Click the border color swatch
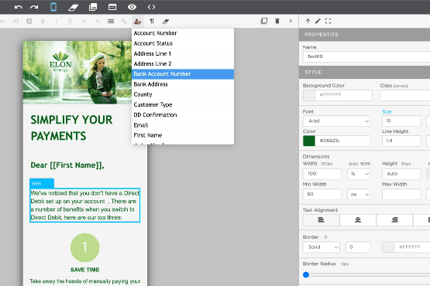This screenshot has height=286, width=430. 388,247
